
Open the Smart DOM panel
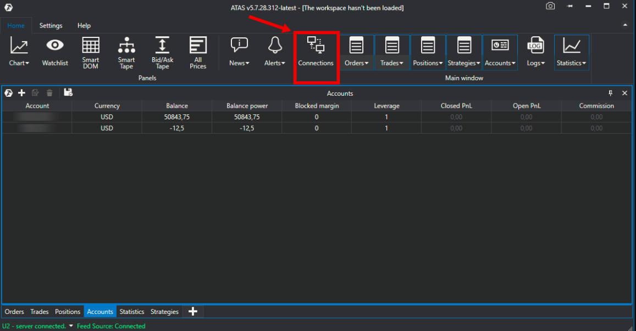point(91,53)
